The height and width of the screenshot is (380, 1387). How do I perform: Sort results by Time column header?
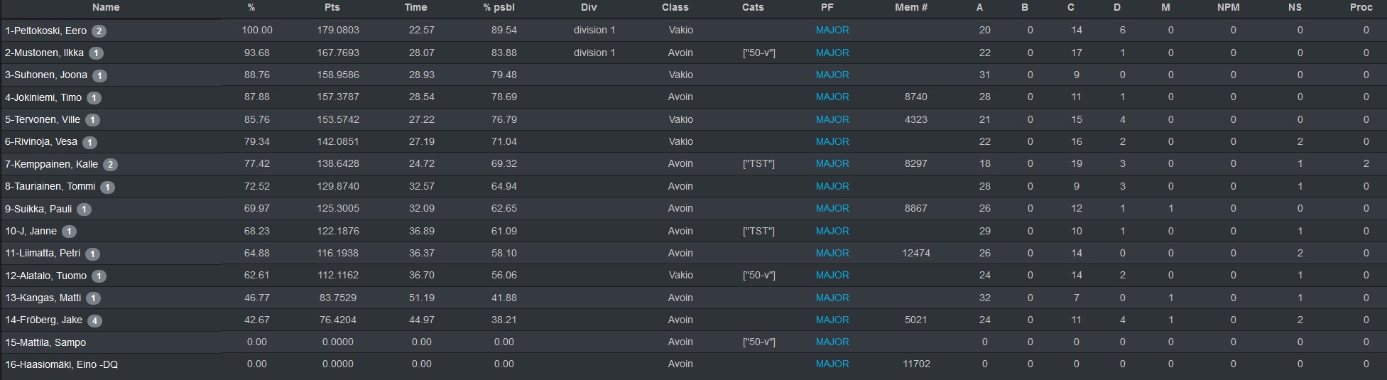[x=415, y=7]
